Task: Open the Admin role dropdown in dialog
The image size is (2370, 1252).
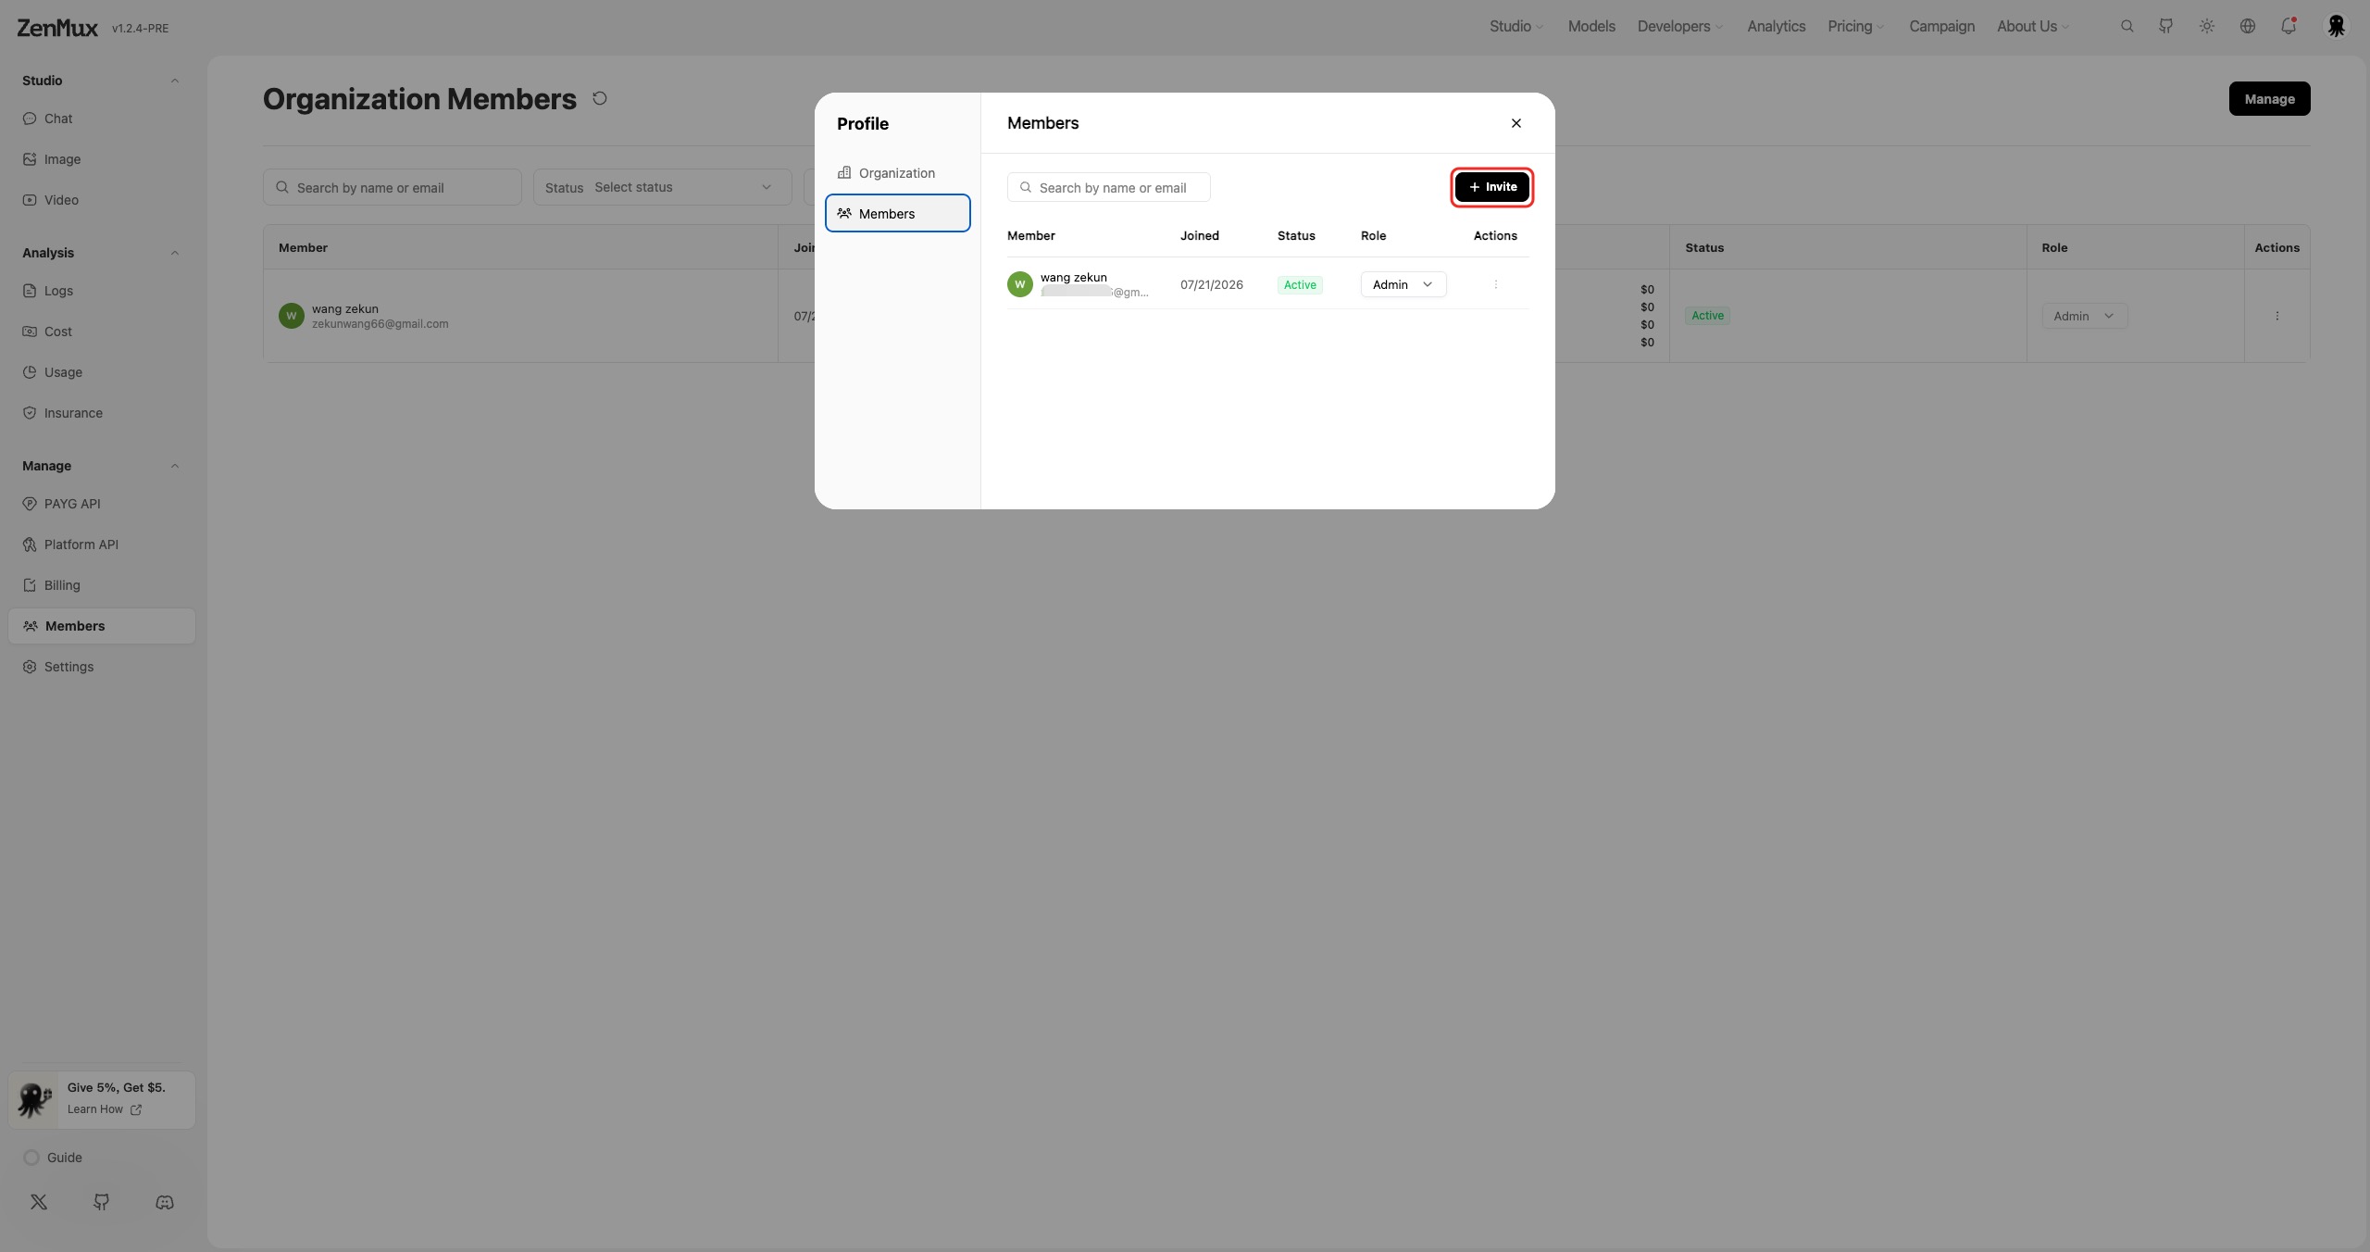Action: coord(1403,284)
